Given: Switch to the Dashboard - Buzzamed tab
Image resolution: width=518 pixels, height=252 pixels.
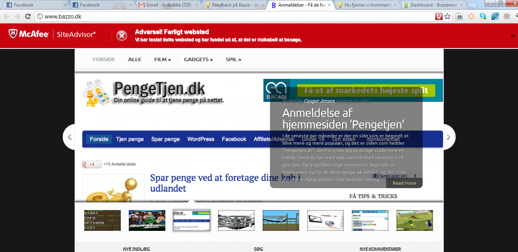Looking at the screenshot, I should click(x=433, y=5).
